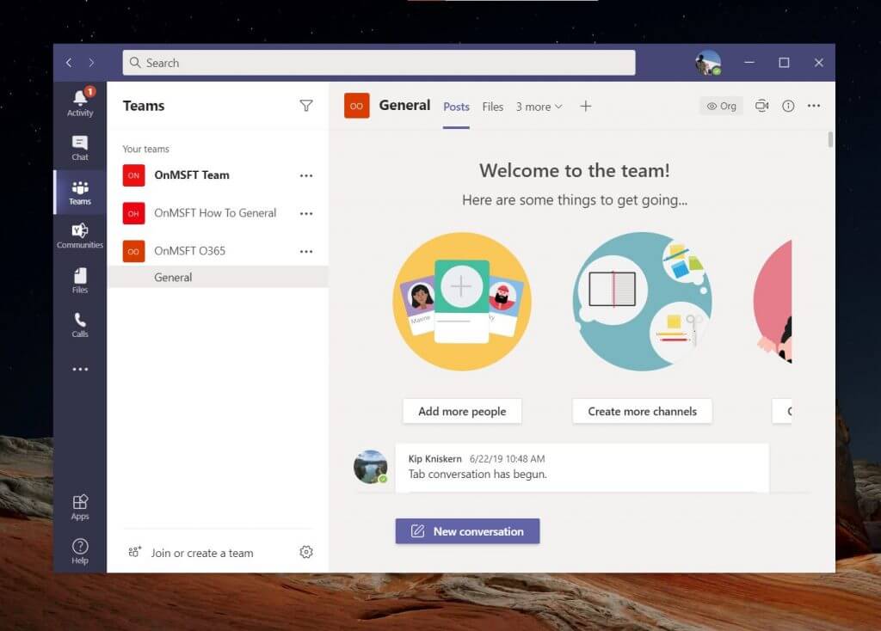Click the add people illustration

pyautogui.click(x=462, y=302)
